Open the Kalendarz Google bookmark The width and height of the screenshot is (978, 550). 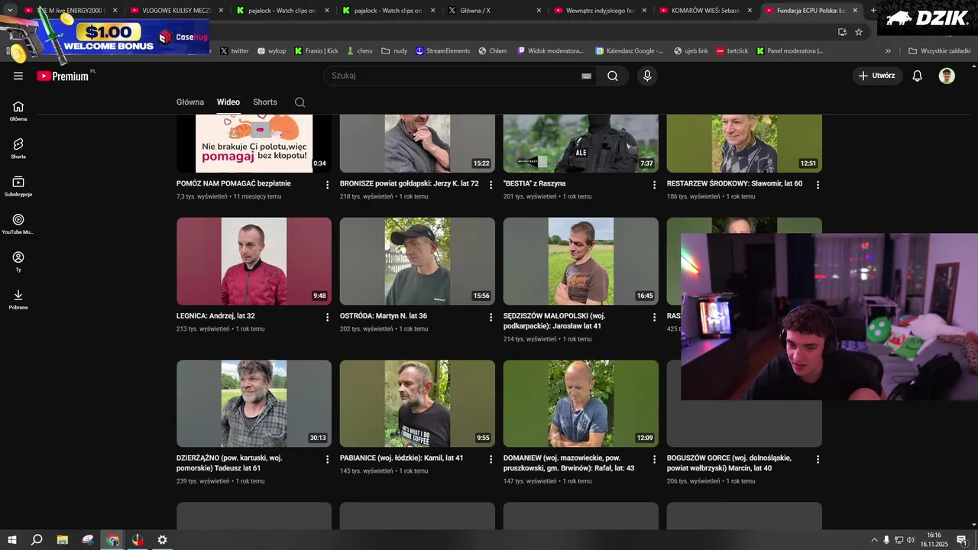pyautogui.click(x=630, y=51)
